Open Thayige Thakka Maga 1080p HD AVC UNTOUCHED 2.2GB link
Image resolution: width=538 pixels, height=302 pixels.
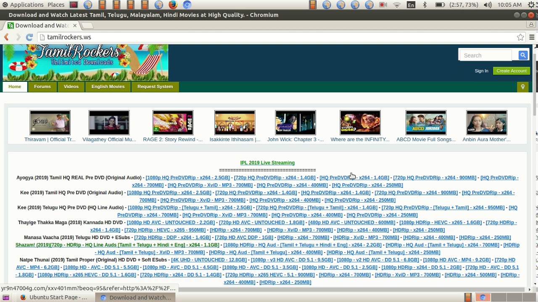tap(171, 223)
